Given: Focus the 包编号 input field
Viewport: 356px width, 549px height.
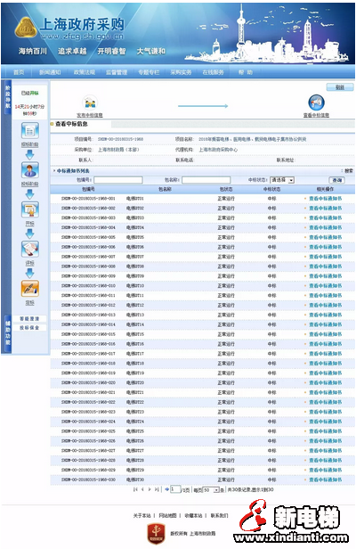Looking at the screenshot, I should (118, 180).
